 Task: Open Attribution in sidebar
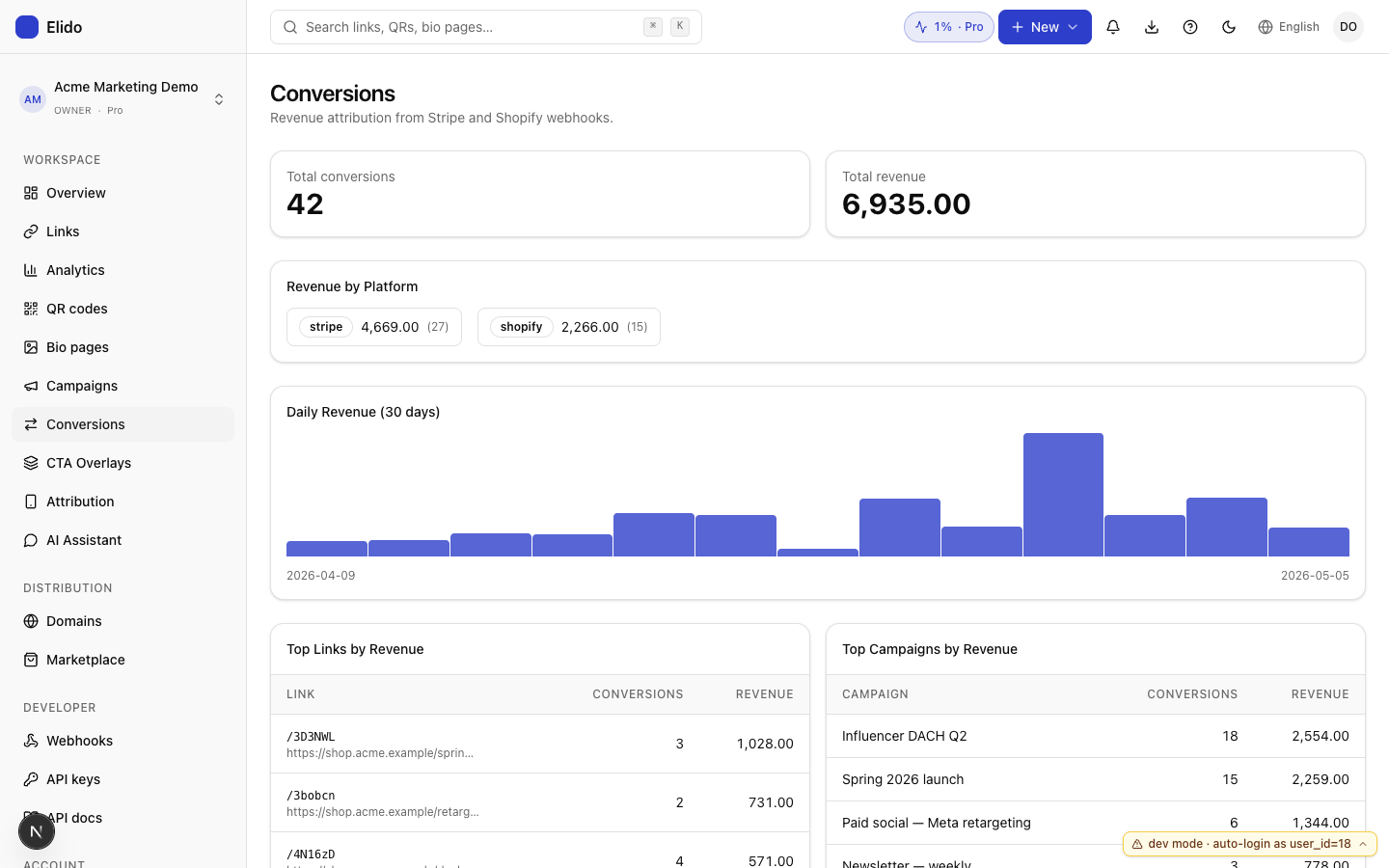point(123,502)
